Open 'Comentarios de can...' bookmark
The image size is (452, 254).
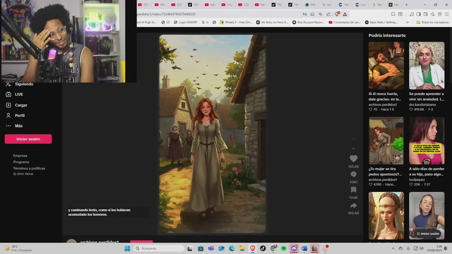[x=345, y=22]
